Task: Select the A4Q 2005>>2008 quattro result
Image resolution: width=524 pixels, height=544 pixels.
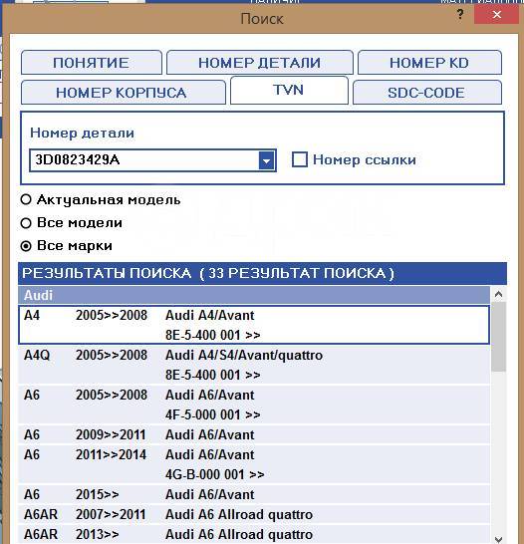Action: coord(254,365)
